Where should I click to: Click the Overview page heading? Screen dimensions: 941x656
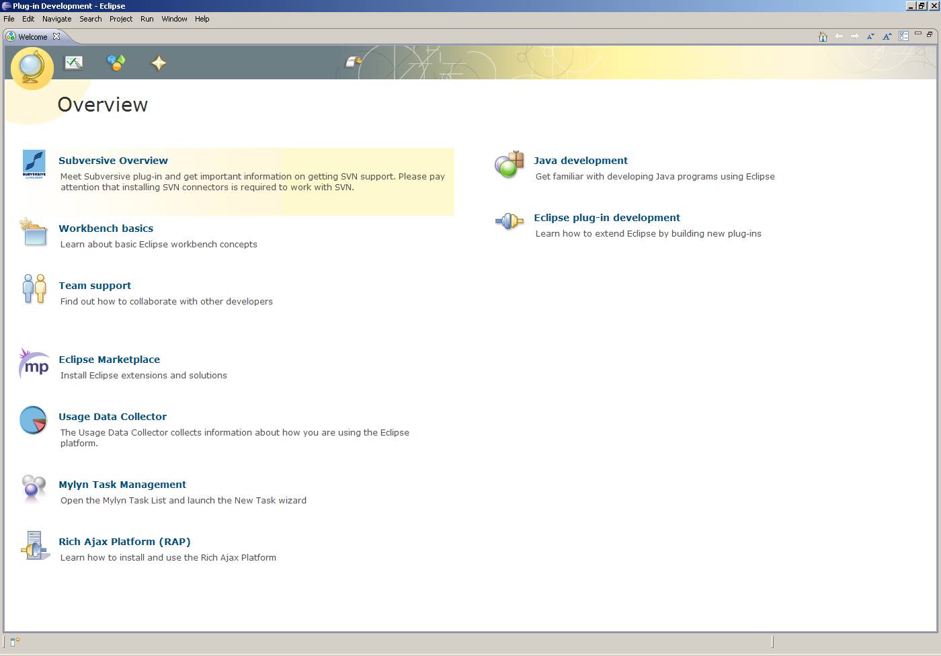pyautogui.click(x=103, y=105)
